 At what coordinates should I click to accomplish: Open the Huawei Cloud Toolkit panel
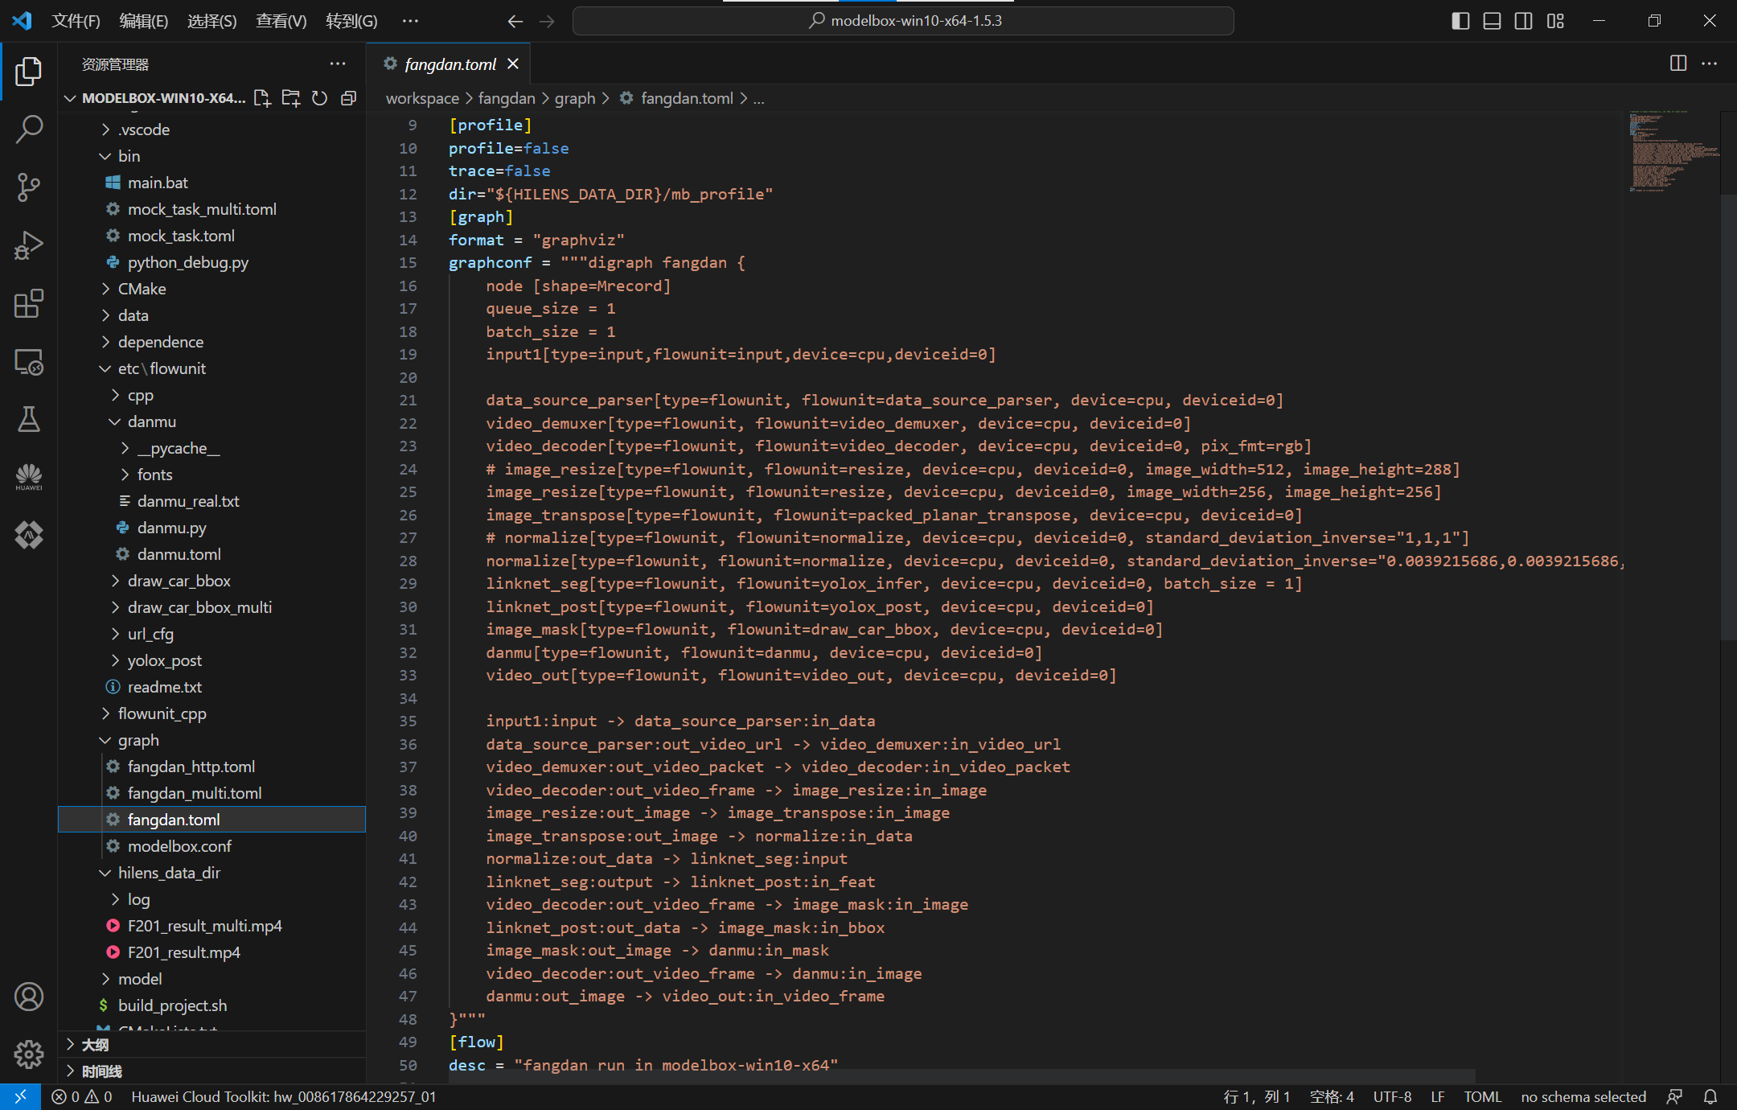[29, 477]
